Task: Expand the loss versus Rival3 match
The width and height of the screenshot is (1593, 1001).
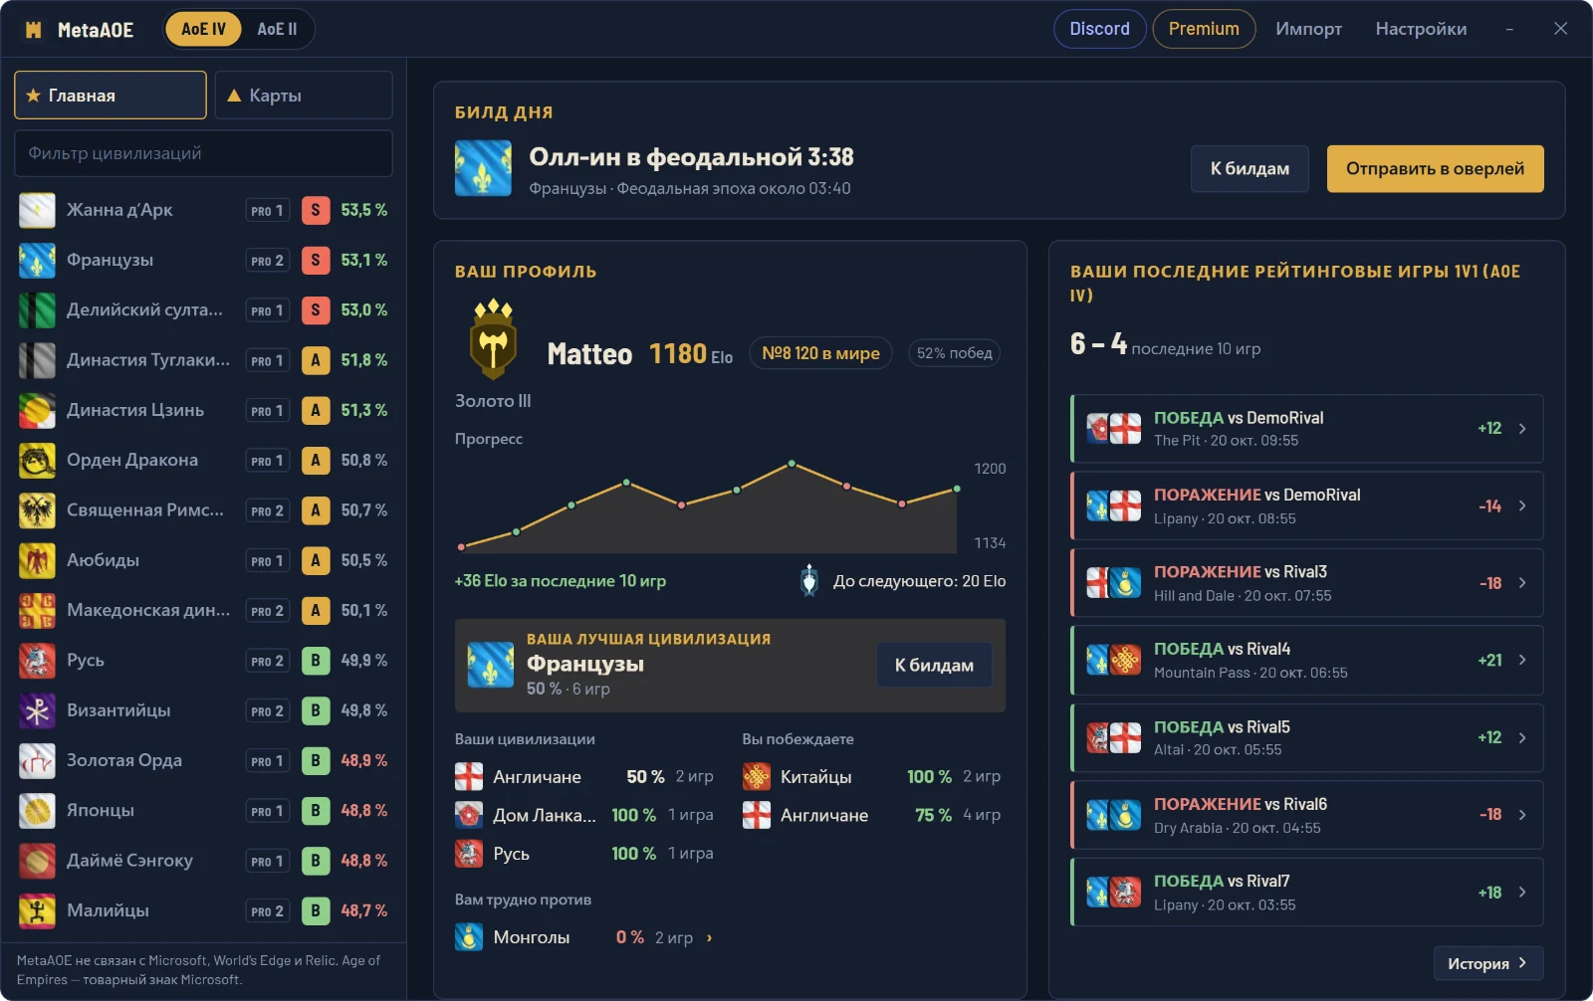Action: click(1307, 583)
